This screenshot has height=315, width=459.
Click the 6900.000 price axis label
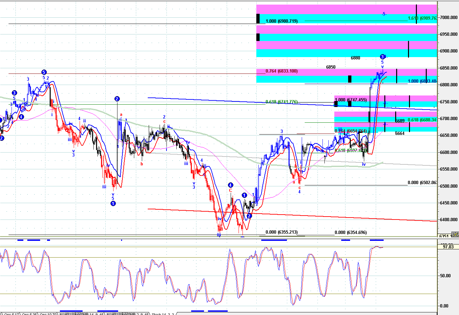click(448, 51)
